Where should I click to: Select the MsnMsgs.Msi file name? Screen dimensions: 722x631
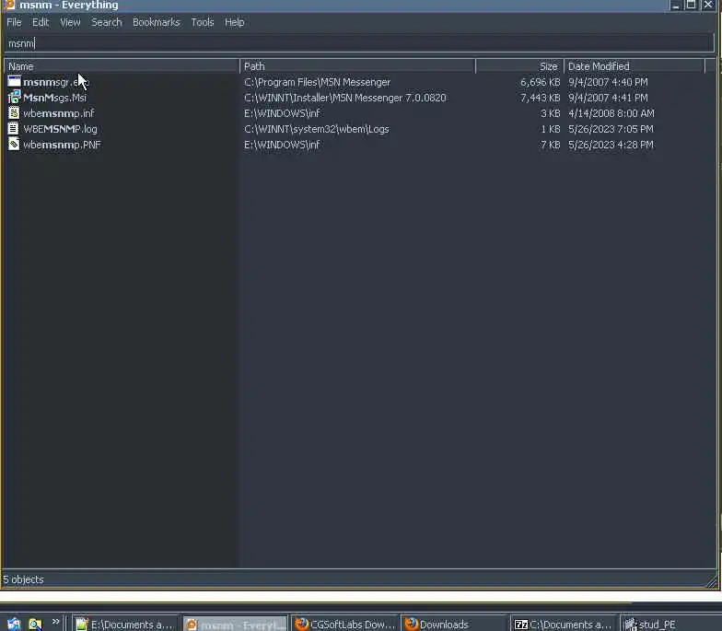click(x=54, y=98)
